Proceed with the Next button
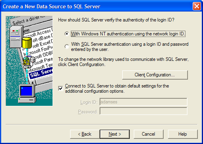The image size is (203, 144). click(x=115, y=134)
